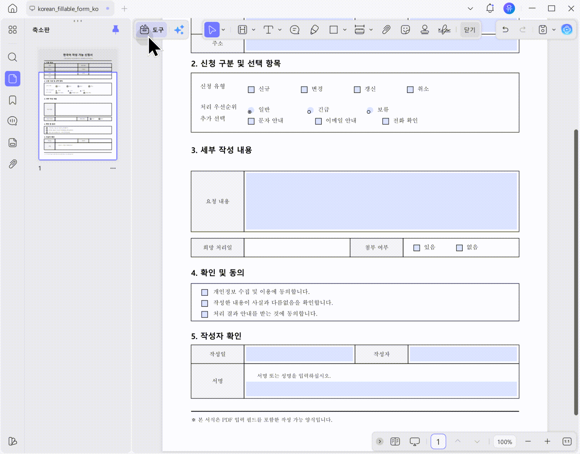This screenshot has width=580, height=454.
Task: Select the measurement ruler tool
Action: click(360, 30)
